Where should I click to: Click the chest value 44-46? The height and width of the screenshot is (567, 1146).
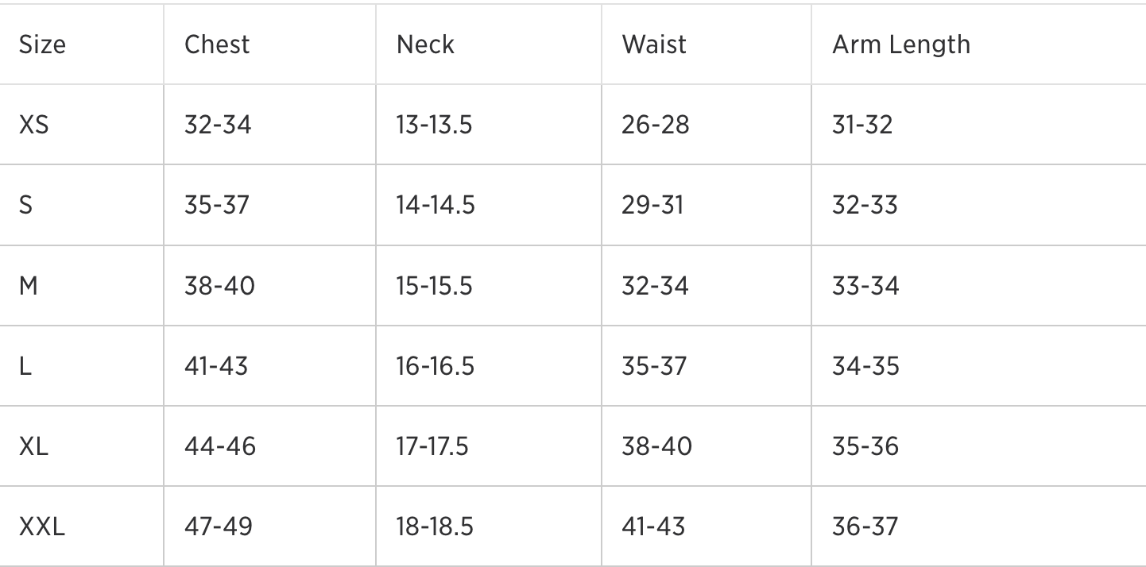220,445
